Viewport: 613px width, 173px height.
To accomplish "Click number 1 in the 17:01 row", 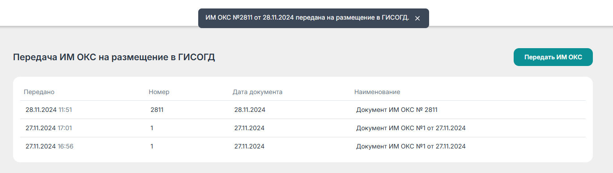I will tap(152, 128).
